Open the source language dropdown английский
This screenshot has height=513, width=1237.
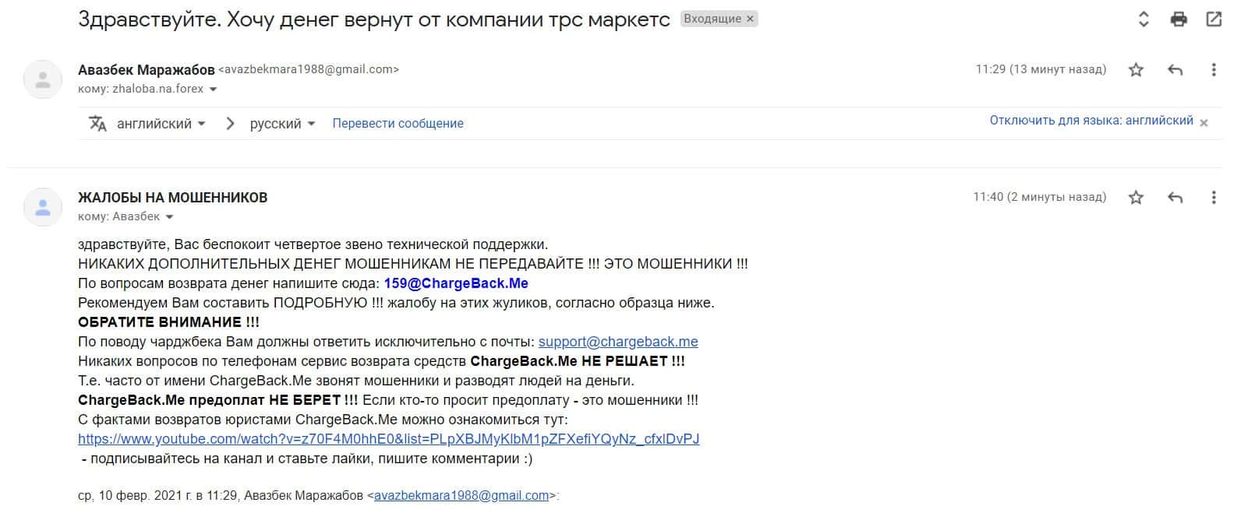[161, 124]
